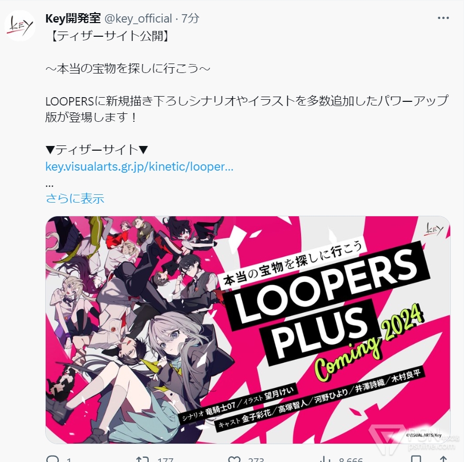Screen dimensions: 466x462
Task: Open the view analytics bar icon
Action: point(326,459)
